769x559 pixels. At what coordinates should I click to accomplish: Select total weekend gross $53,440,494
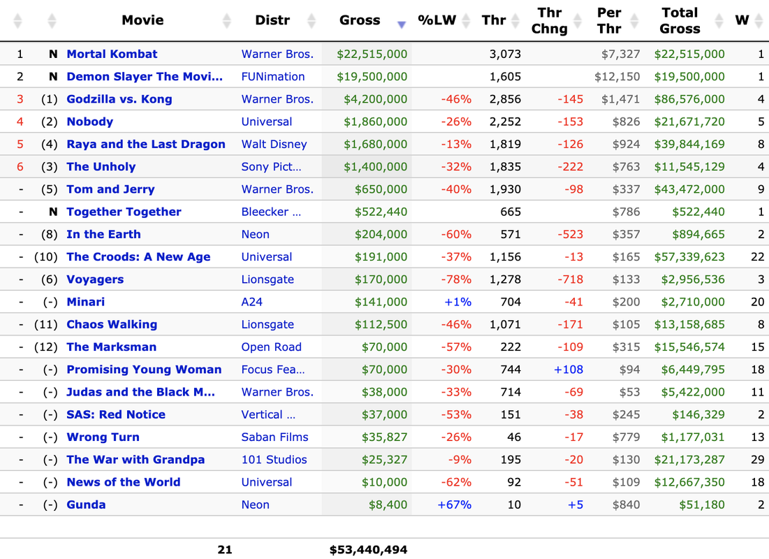click(368, 550)
